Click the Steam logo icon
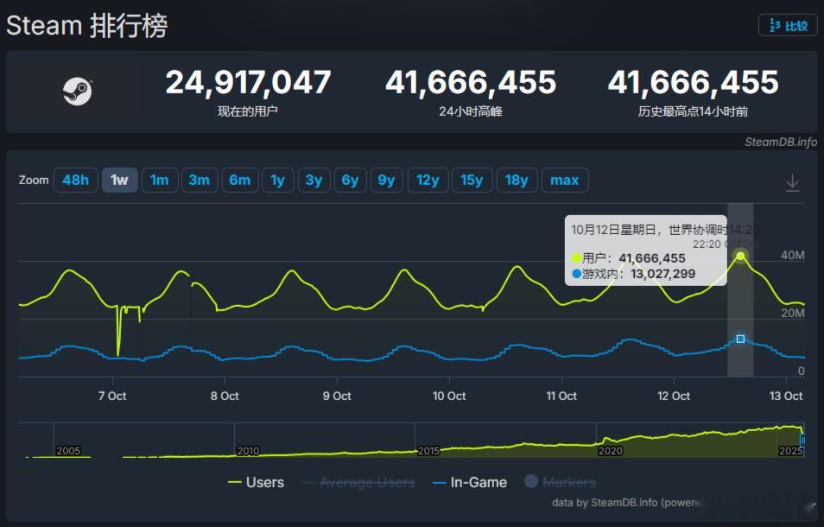The height and width of the screenshot is (527, 824). [77, 92]
